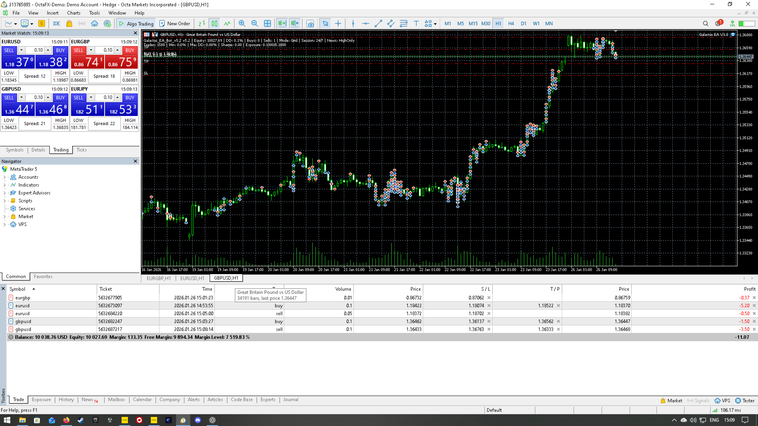
Task: Switch to the EURUSD,H1 chart tab
Action: pyautogui.click(x=192, y=278)
